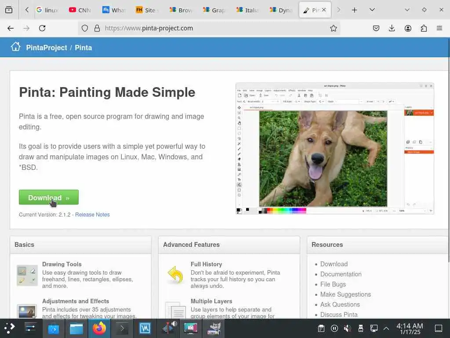Image resolution: width=450 pixels, height=338 pixels.
Task: Open the terminal from taskbar
Action: pos(122,328)
